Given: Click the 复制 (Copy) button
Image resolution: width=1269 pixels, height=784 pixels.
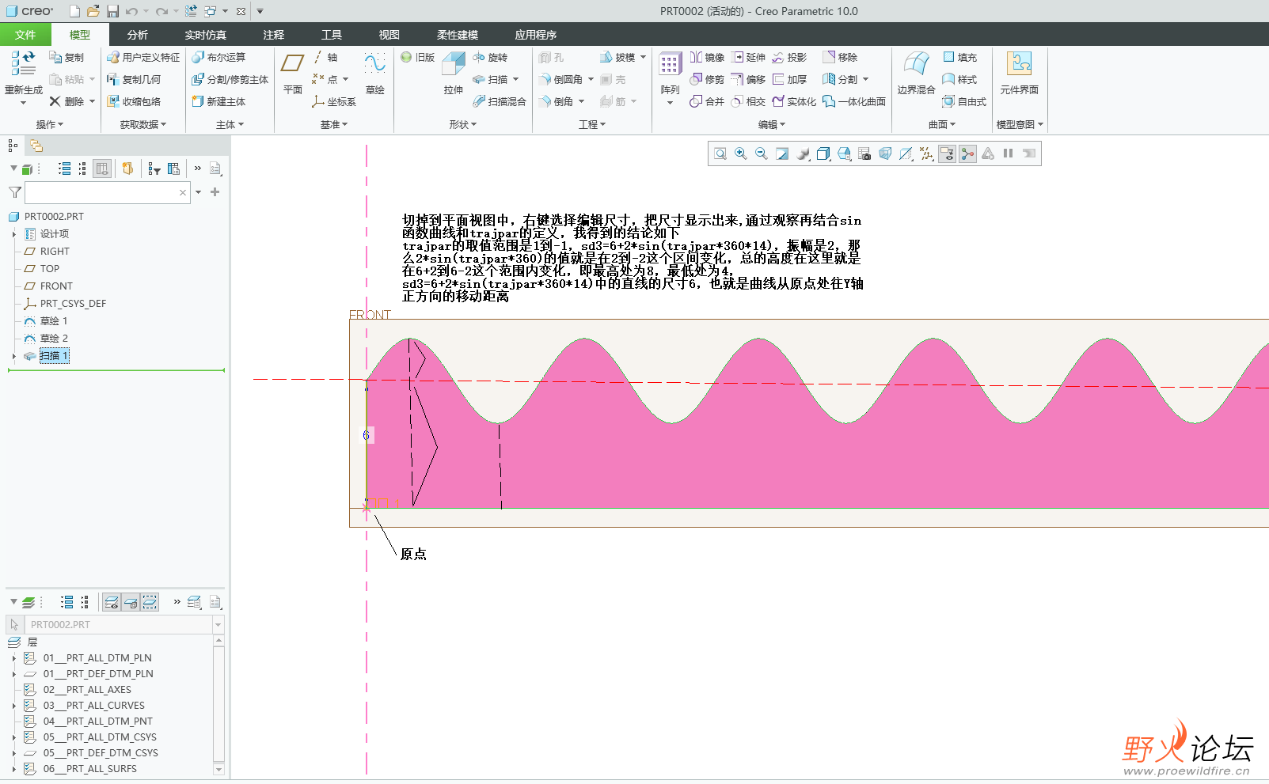Looking at the screenshot, I should (x=66, y=58).
